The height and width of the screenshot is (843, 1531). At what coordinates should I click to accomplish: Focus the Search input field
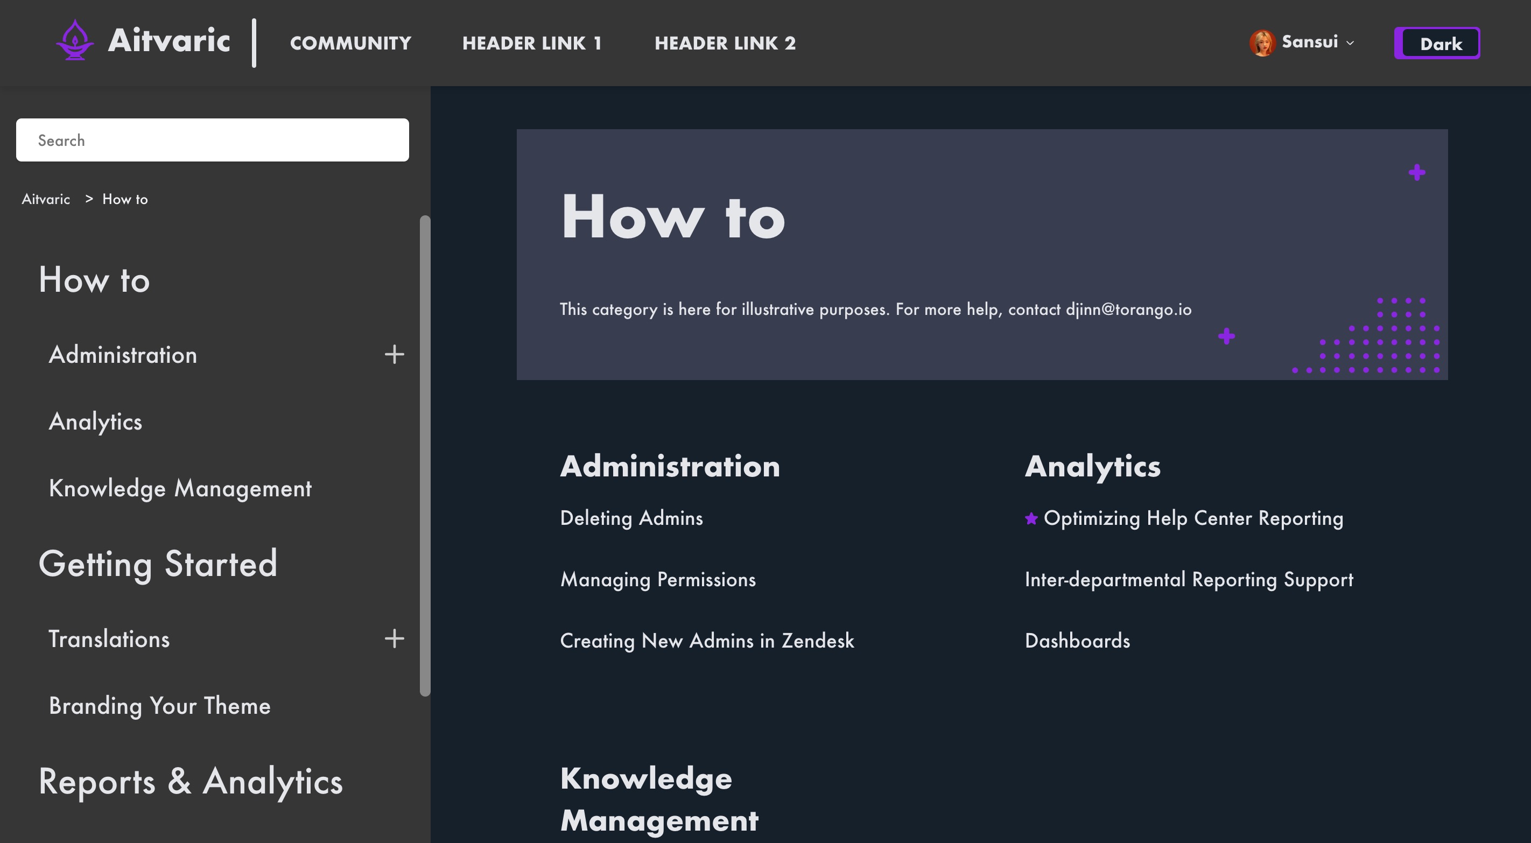click(212, 140)
